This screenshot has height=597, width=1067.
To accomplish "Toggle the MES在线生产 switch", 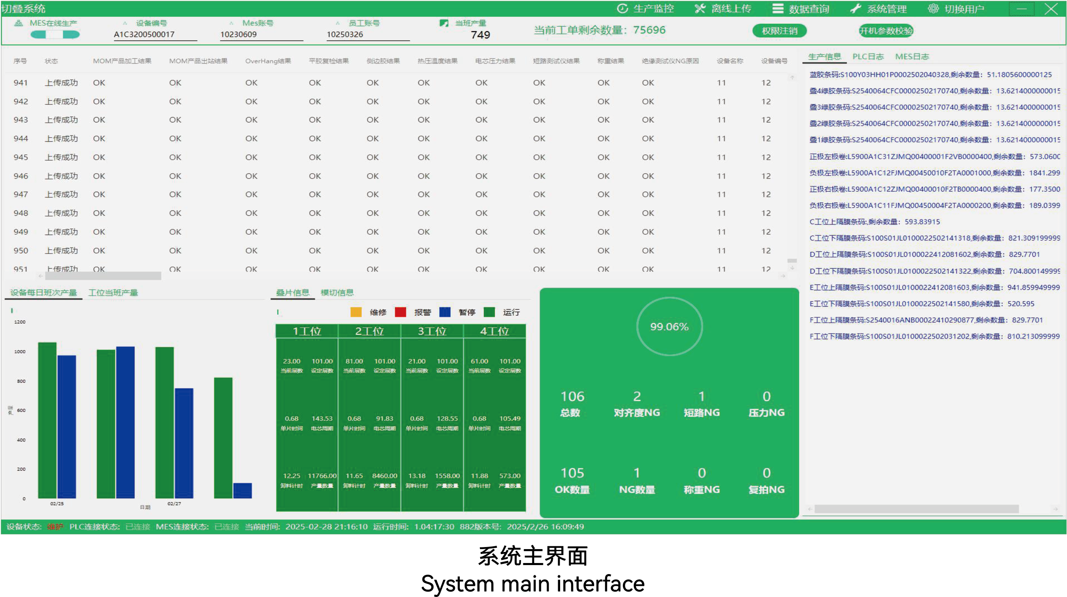I will coord(54,35).
